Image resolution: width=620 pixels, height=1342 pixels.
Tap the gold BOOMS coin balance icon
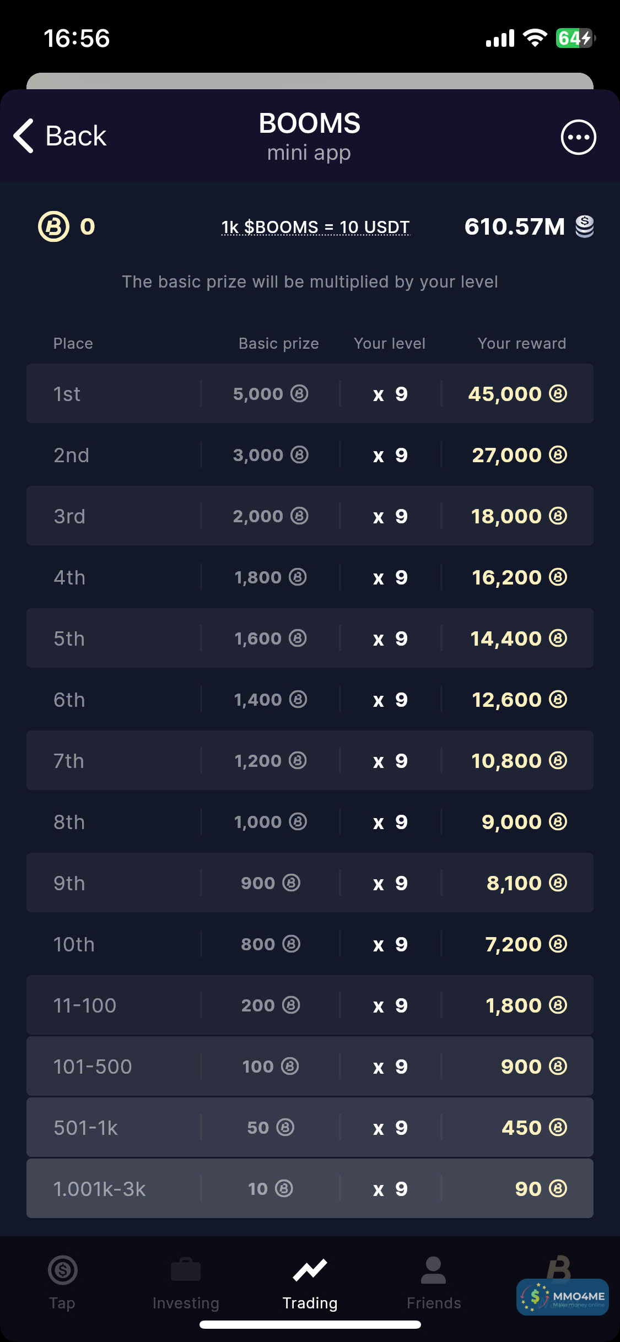53,226
